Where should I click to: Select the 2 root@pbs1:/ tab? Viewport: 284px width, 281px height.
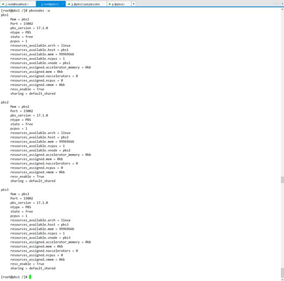point(50,4)
